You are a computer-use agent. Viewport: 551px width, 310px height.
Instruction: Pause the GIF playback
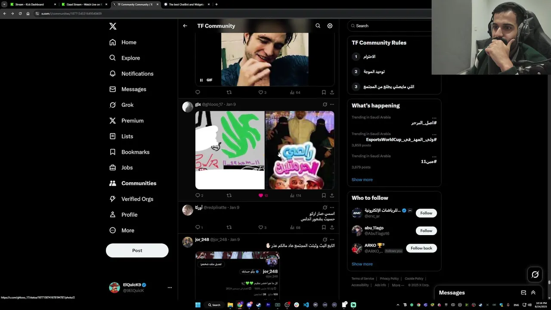(201, 80)
